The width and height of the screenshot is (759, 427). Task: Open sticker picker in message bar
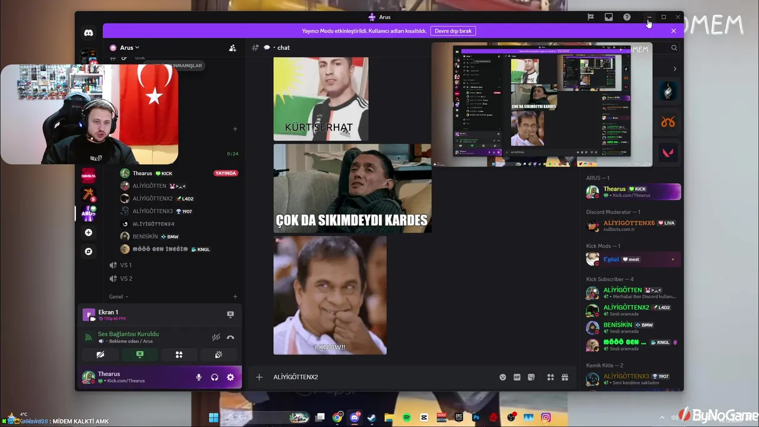pos(531,377)
